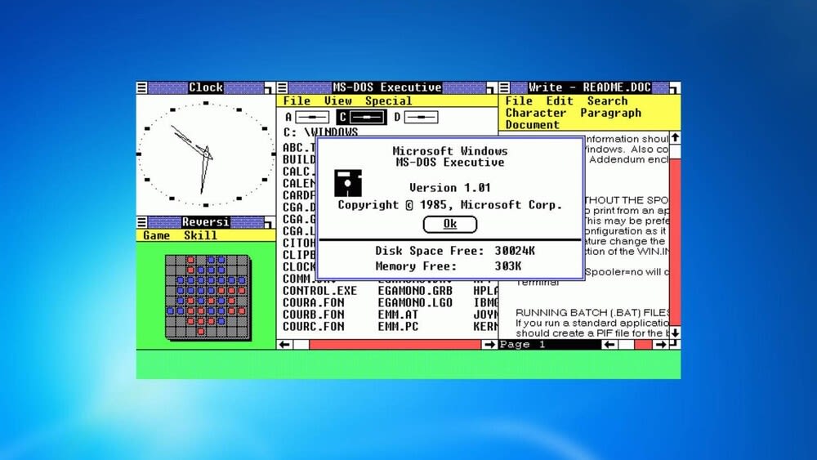The width and height of the screenshot is (817, 460).
Task: Click the MS-DOS Executive title bar
Action: click(387, 87)
